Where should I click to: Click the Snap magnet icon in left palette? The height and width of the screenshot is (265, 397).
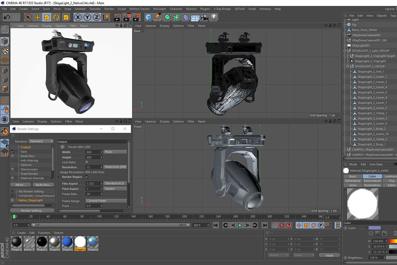5,132
